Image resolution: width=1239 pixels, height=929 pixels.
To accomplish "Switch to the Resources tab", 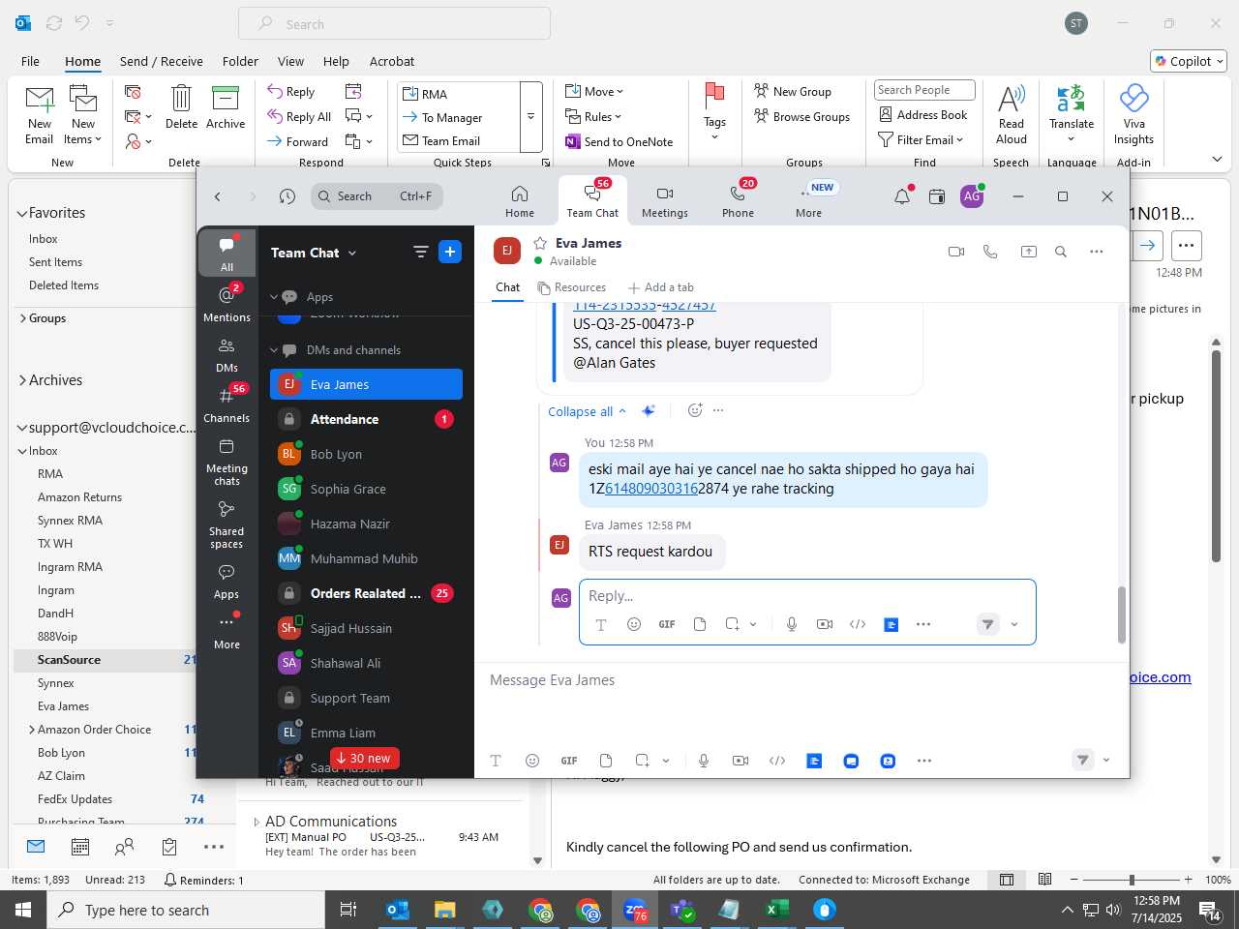I will (572, 287).
